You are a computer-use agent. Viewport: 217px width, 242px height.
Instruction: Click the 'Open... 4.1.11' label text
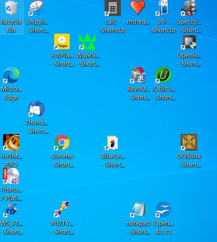pos(163,227)
